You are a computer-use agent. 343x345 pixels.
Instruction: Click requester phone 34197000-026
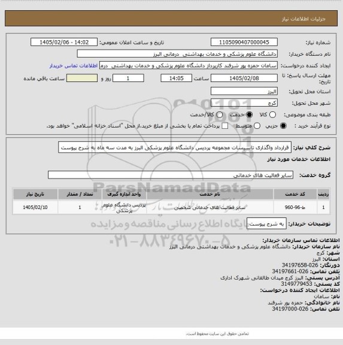pyautogui.click(x=290, y=309)
